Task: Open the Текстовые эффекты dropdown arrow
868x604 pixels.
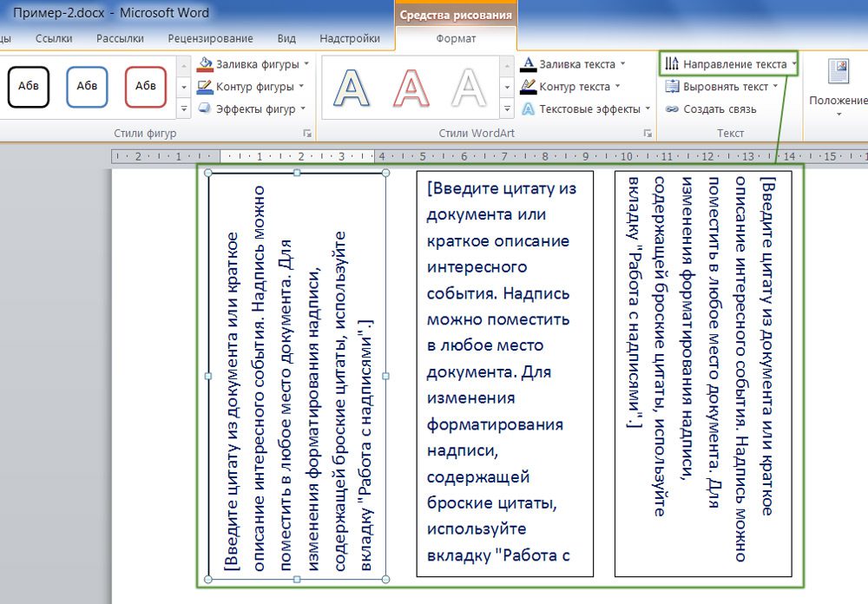Action: [x=648, y=108]
